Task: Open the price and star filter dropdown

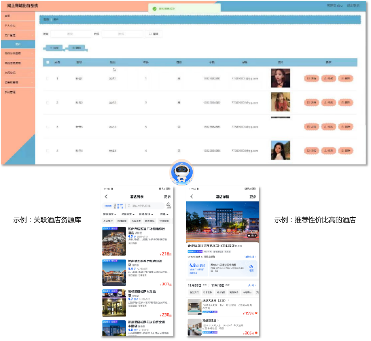Action: (x=127, y=214)
